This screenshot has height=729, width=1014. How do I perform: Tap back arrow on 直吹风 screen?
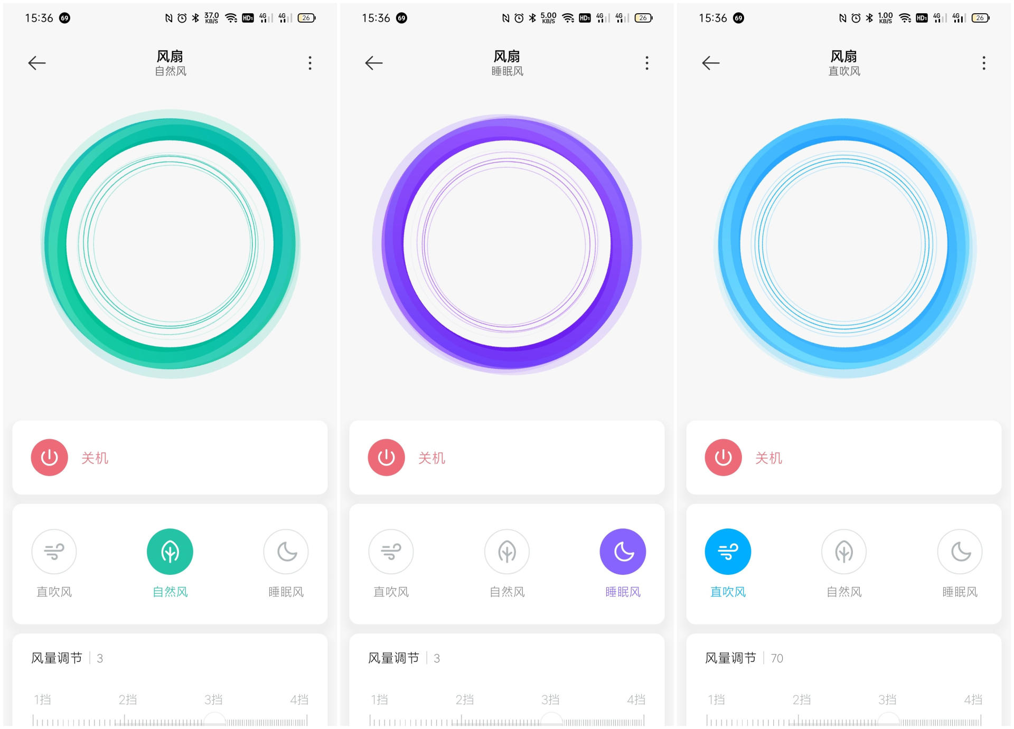[x=711, y=63]
